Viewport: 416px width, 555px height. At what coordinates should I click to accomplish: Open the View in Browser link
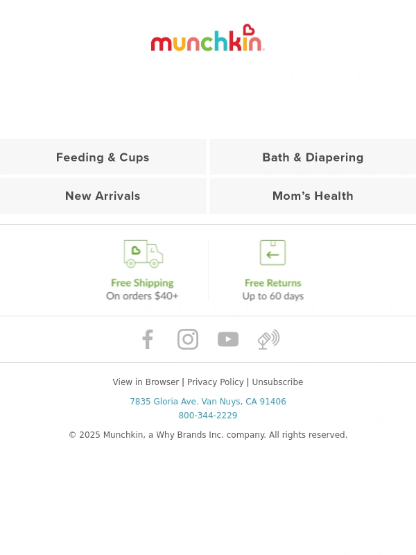[x=146, y=382]
